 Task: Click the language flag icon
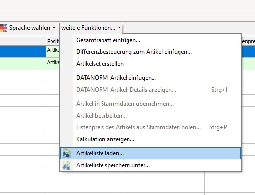tap(3, 28)
